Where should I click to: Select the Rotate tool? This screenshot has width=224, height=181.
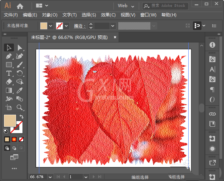[x=20, y=73]
